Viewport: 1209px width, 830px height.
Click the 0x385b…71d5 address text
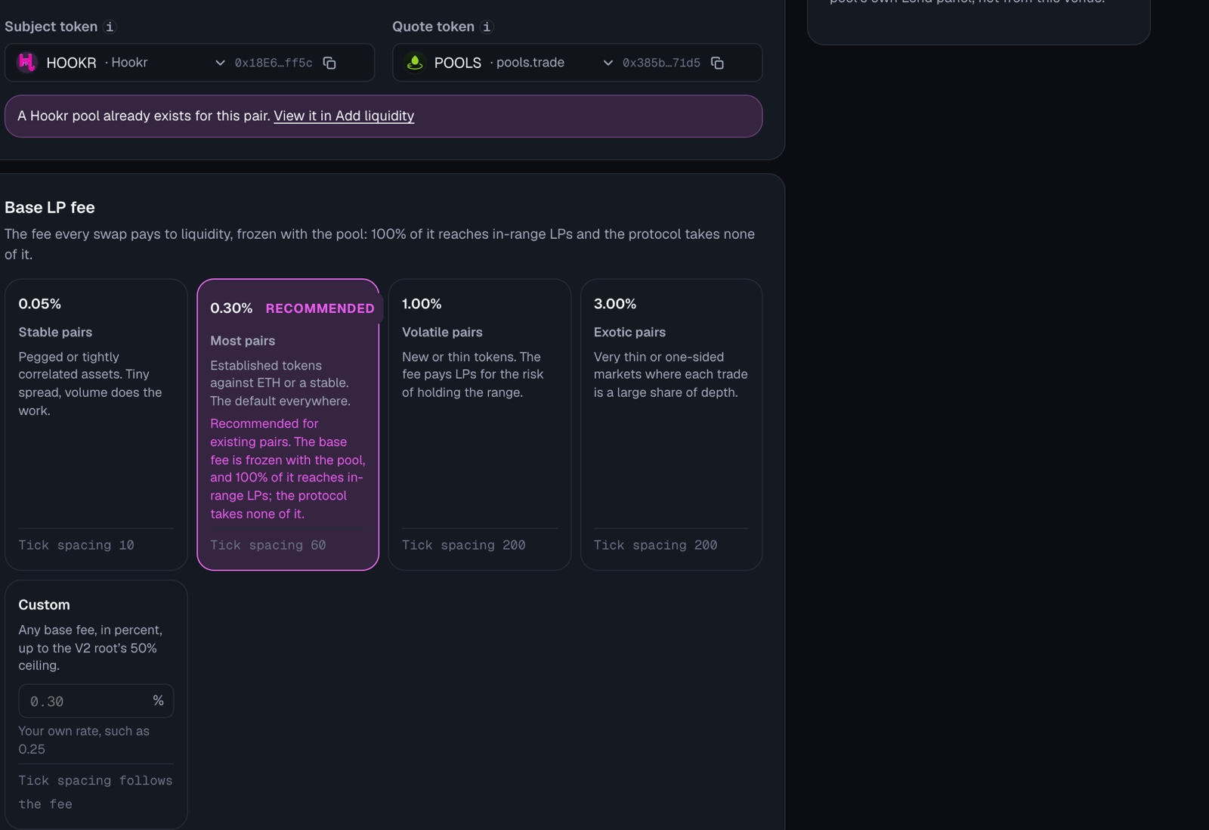click(661, 63)
